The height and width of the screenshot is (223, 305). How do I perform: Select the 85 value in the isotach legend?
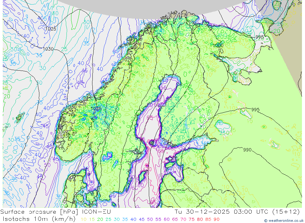208,220
